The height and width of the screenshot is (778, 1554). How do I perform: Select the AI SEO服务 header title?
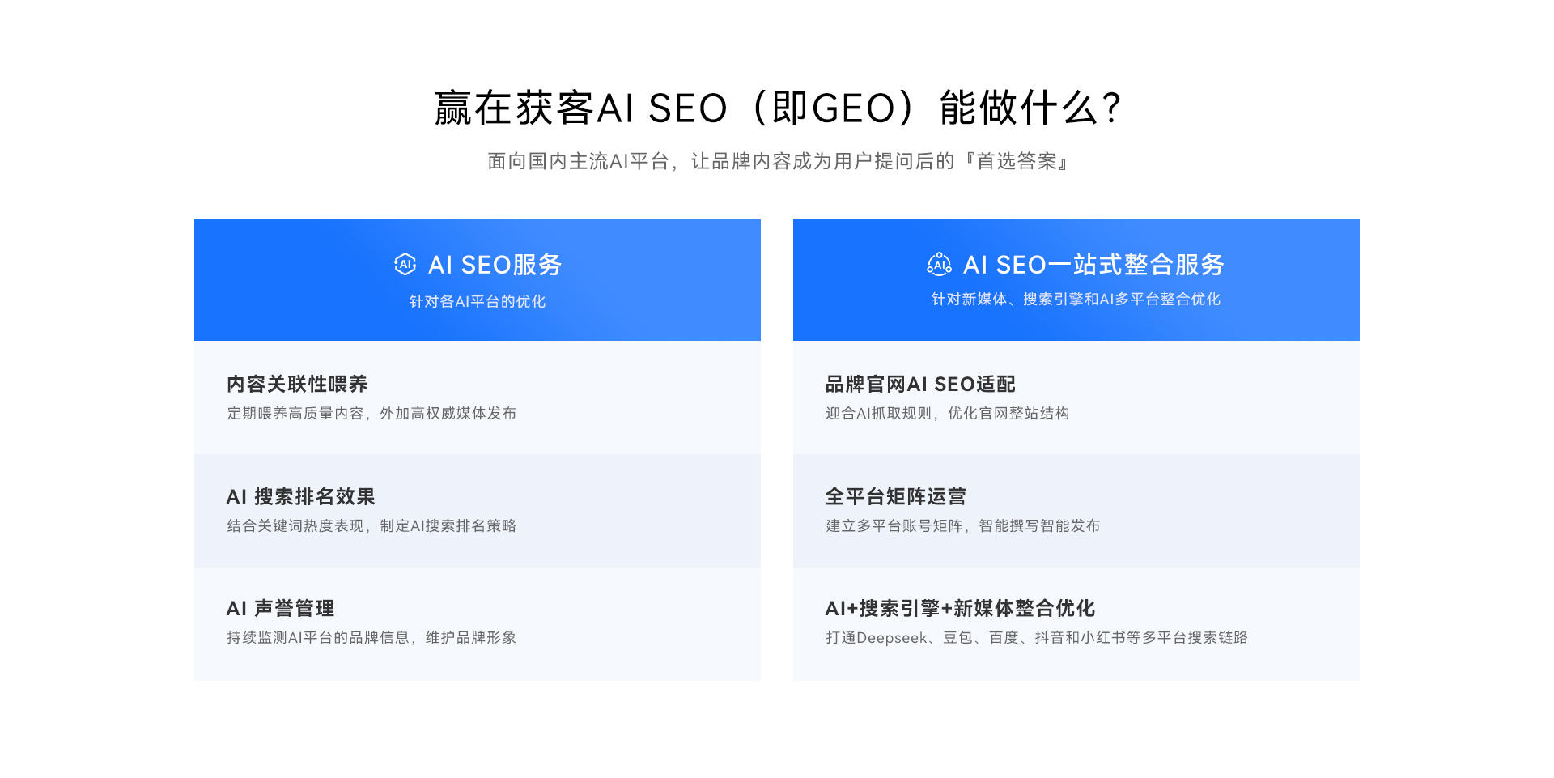(x=495, y=265)
